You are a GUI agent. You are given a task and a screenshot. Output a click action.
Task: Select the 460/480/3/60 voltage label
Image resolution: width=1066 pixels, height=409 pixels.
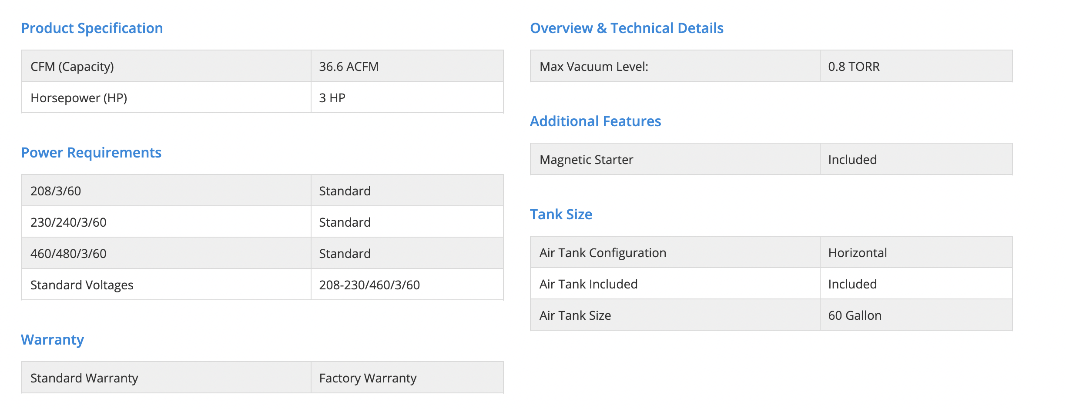[x=68, y=254]
